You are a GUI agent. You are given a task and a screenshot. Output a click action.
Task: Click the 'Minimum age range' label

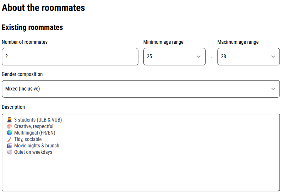163,42
